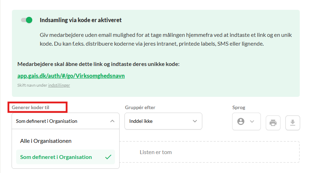The image size is (311, 173).
Task: Click the Listen er tom placeholder area
Action: [x=156, y=152]
